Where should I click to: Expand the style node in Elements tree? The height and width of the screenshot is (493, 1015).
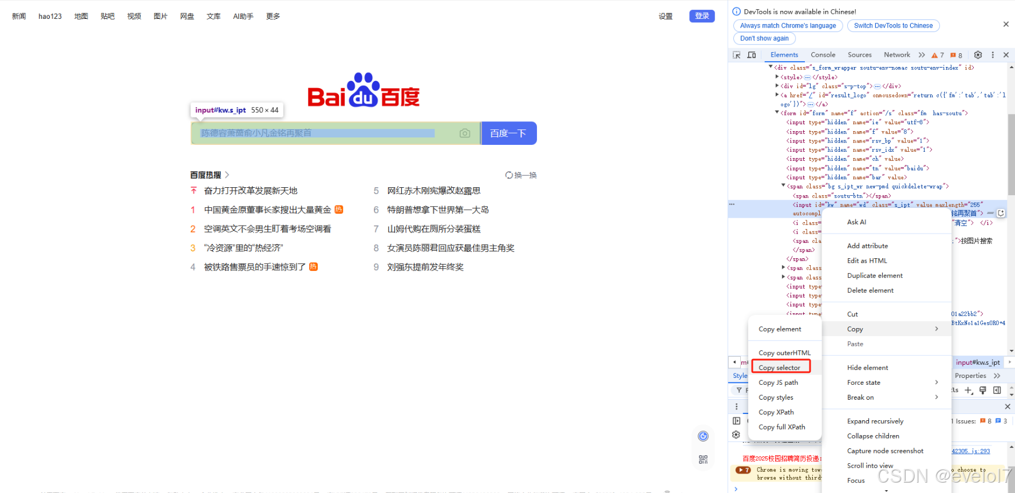(x=777, y=77)
